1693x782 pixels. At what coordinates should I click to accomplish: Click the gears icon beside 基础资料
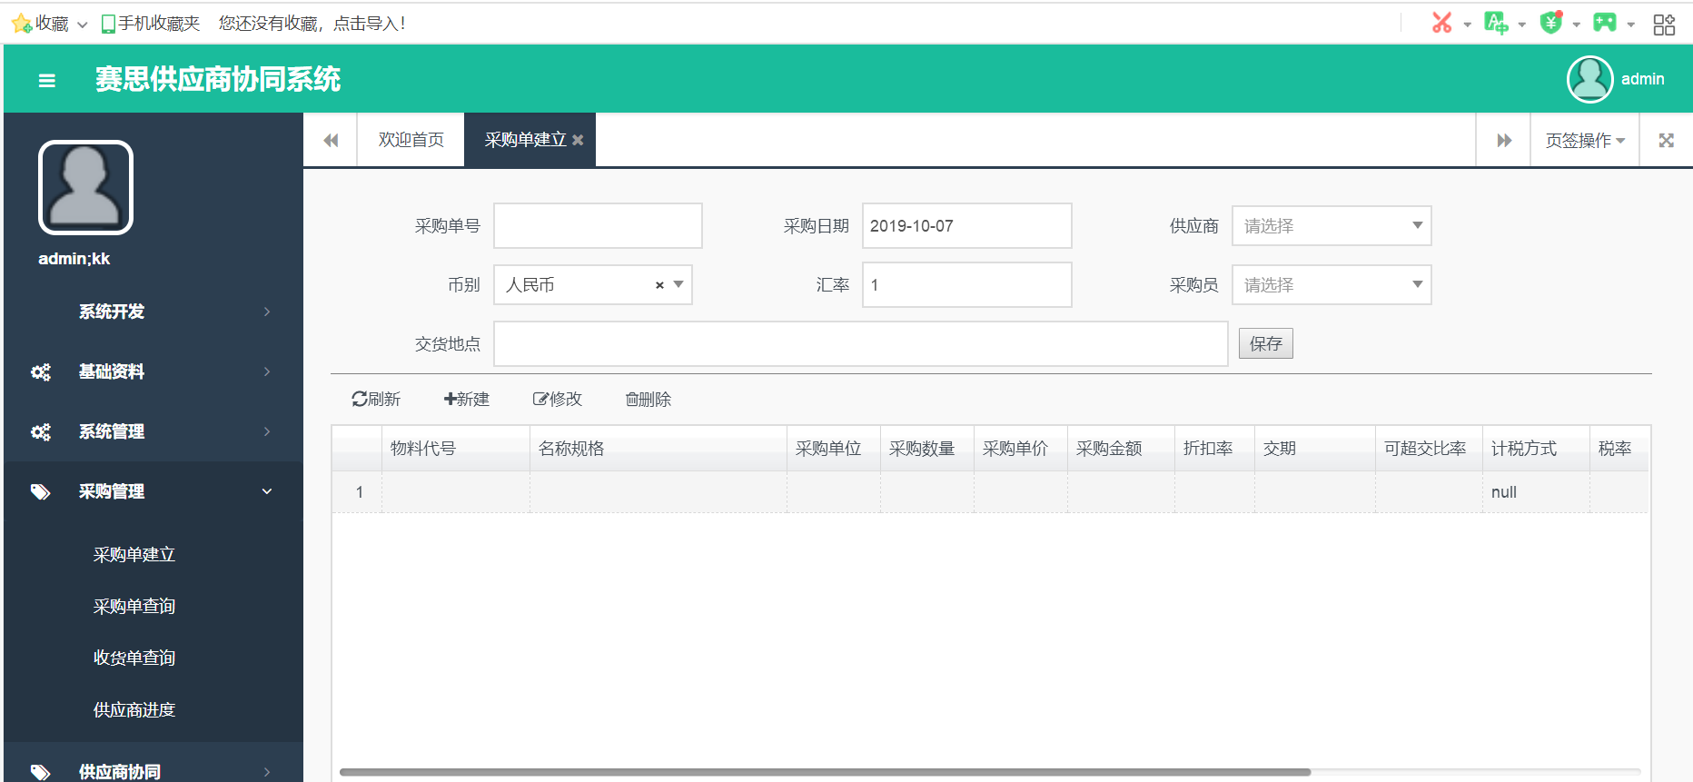(x=41, y=371)
